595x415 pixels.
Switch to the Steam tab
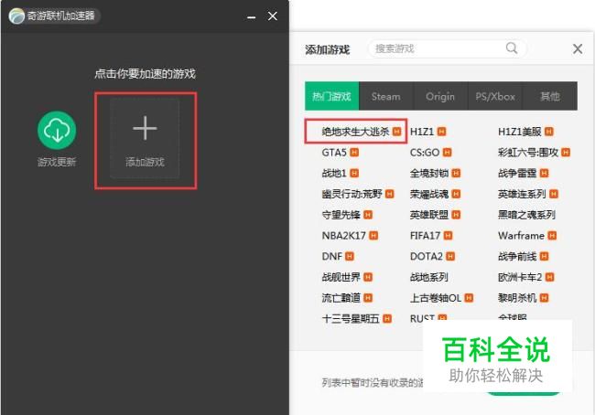(386, 96)
